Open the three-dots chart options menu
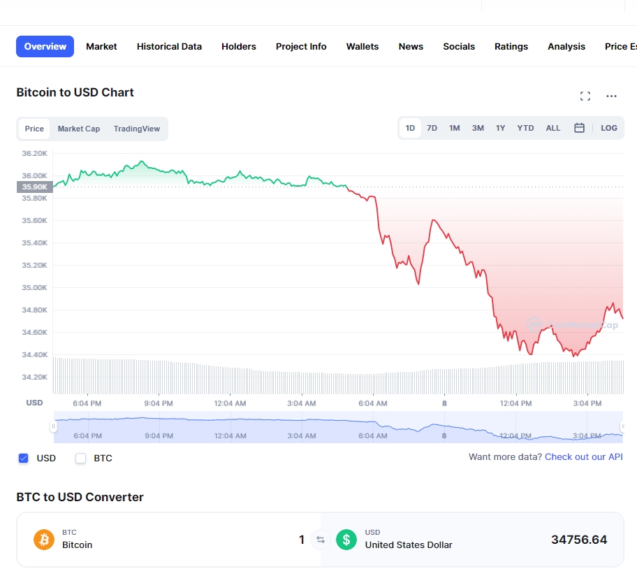The image size is (637, 576). click(611, 96)
